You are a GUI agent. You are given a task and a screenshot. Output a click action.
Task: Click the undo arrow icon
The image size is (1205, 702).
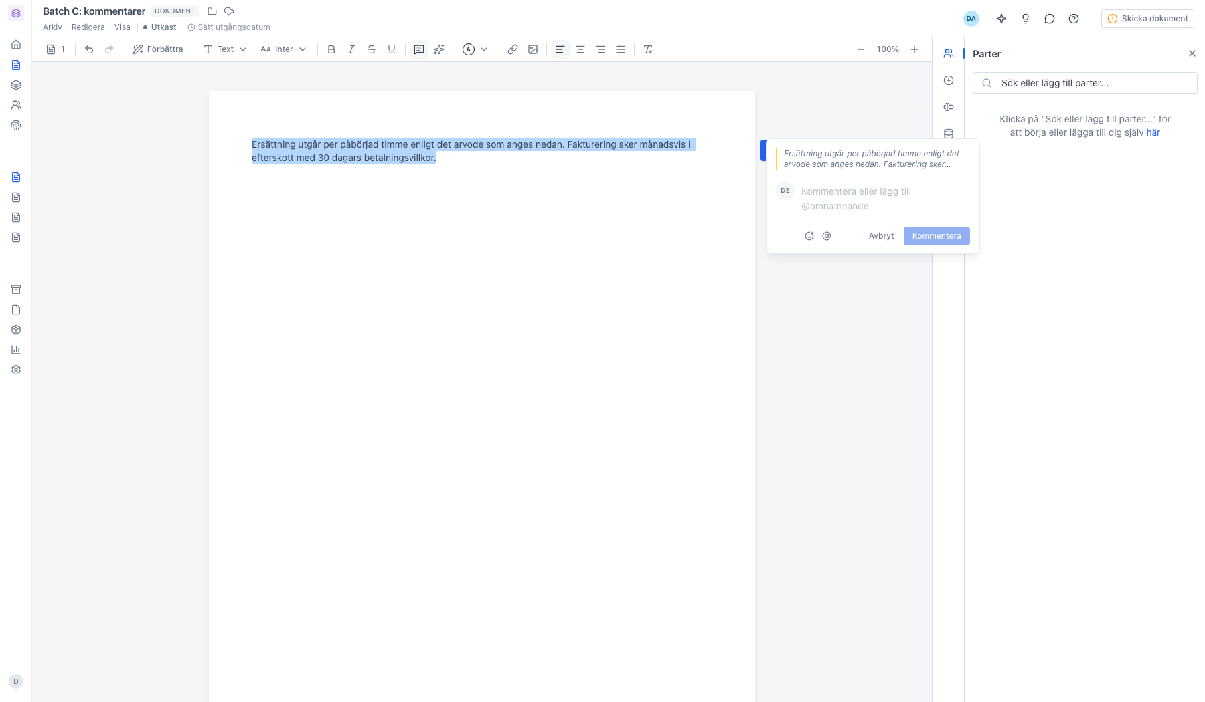pos(89,49)
